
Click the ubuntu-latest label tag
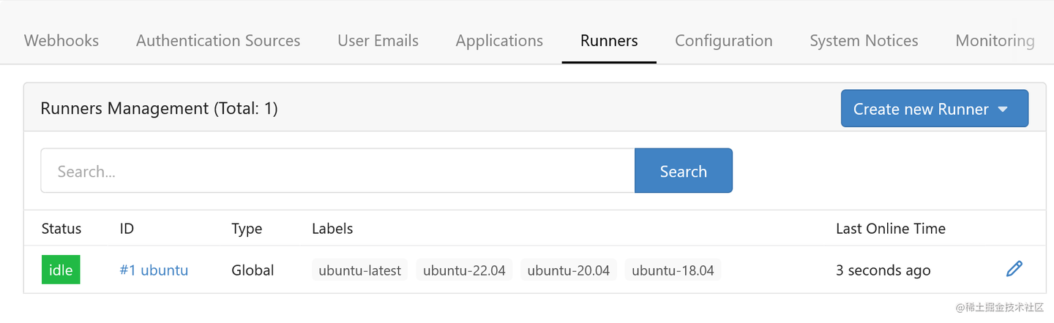(x=360, y=270)
